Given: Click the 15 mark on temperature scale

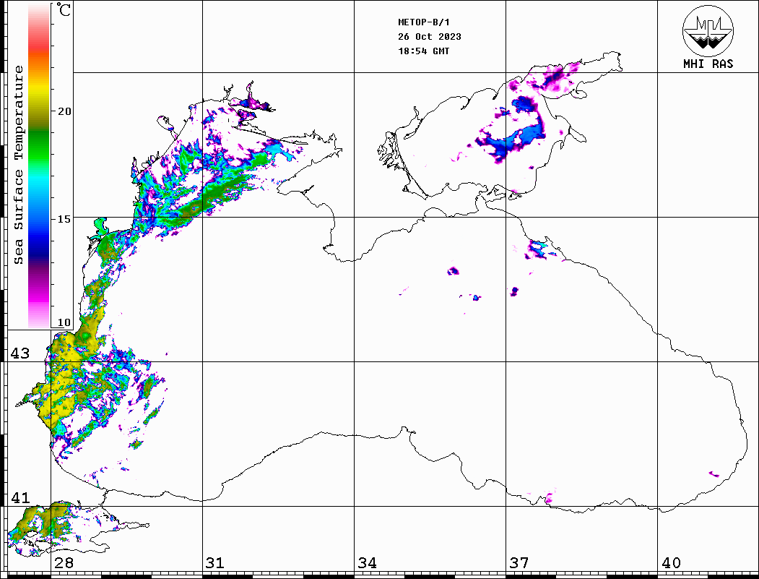Looking at the screenshot, I should tap(64, 219).
